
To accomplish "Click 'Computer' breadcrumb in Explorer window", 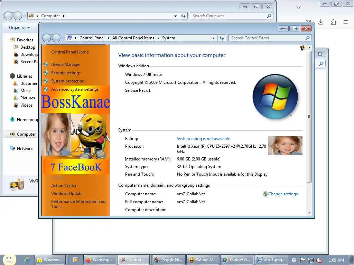I will 50,16.
